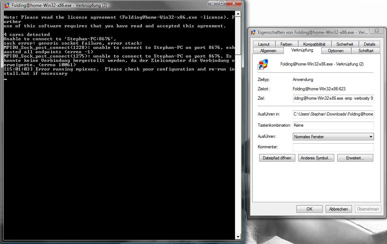
Task: Click the icon in the Eigenschaften dialog title bar
Action: 253,32
